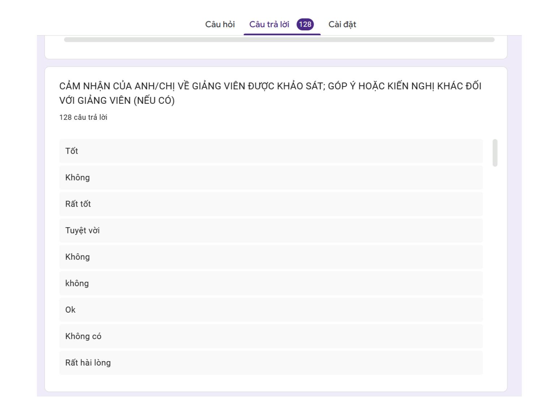Select the 'Tuyệt vời' response row
Image resolution: width=558 pixels, height=398 pixels.
pyautogui.click(x=271, y=230)
